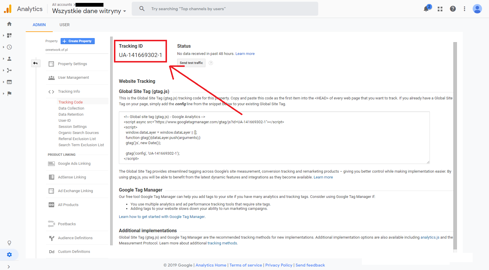
Task: Click the Create Property button
Action: pyautogui.click(x=78, y=41)
